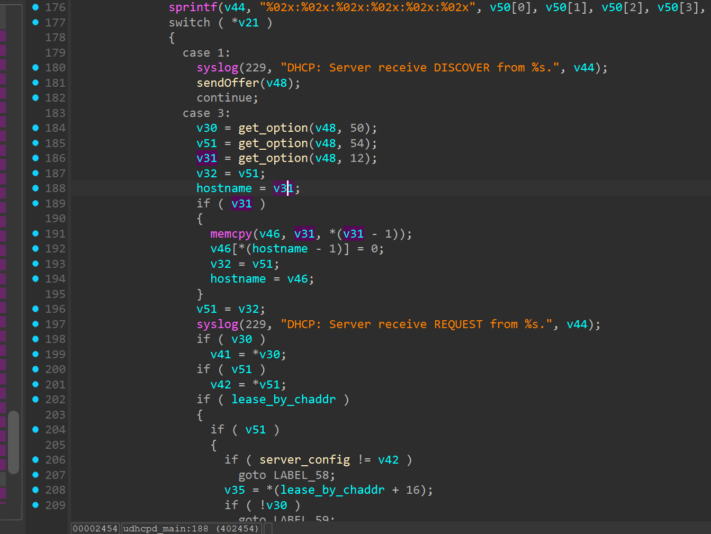Select v46 inside the memcpy arguments
This screenshot has width=711, height=534.
point(269,234)
